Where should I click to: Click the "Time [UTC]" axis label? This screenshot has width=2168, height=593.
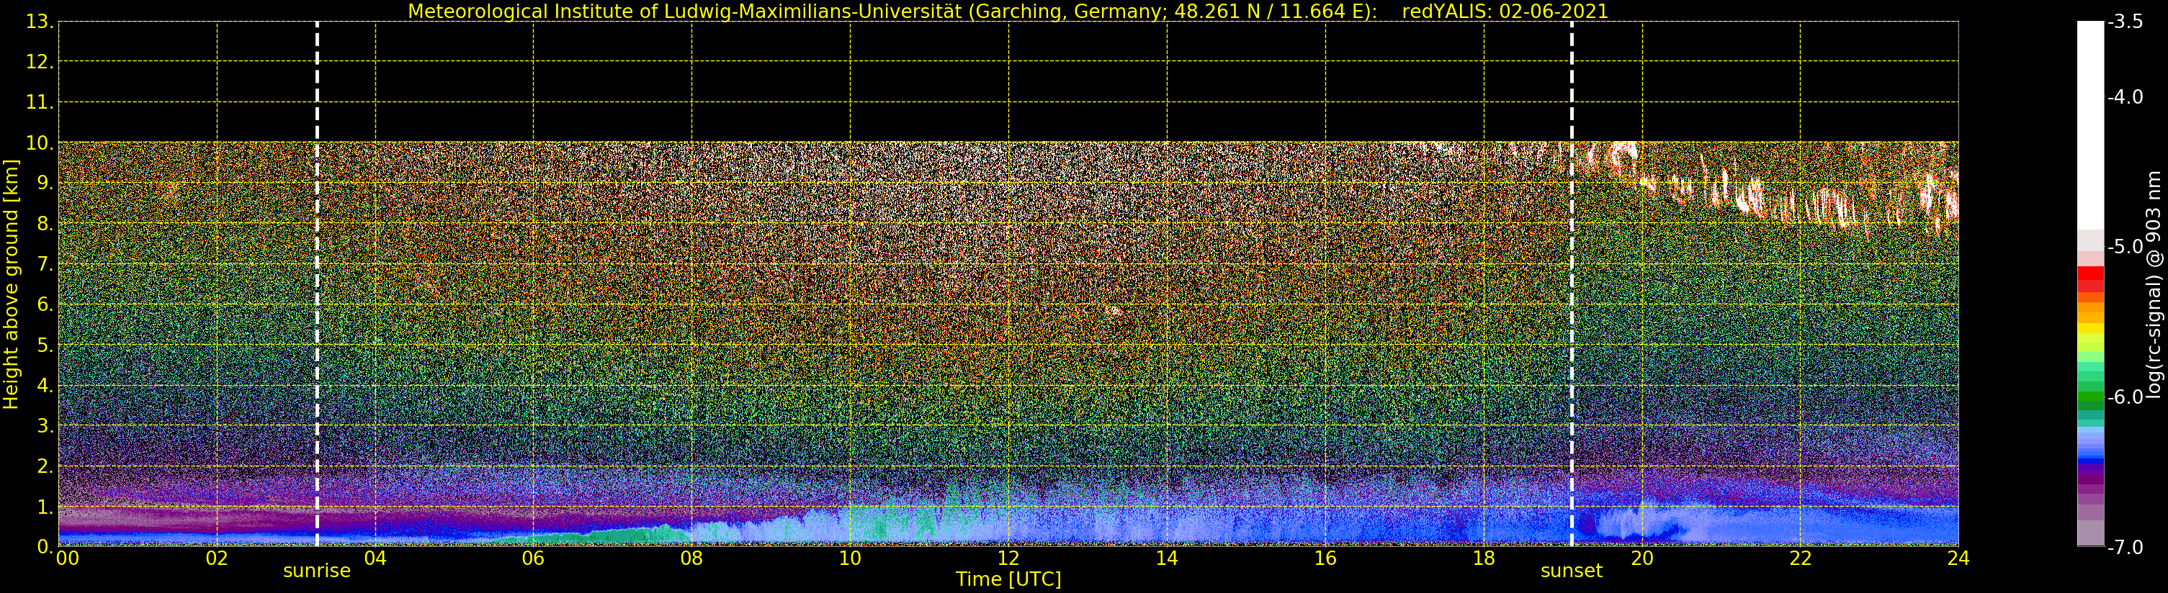pos(1008,579)
